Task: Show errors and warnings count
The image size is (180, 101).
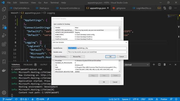Action: [24, 99]
